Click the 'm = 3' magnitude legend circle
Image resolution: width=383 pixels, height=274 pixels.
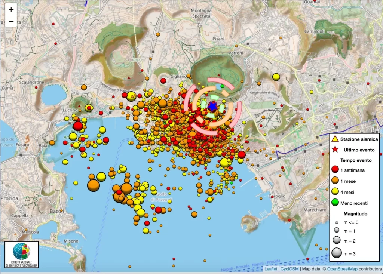337,253
